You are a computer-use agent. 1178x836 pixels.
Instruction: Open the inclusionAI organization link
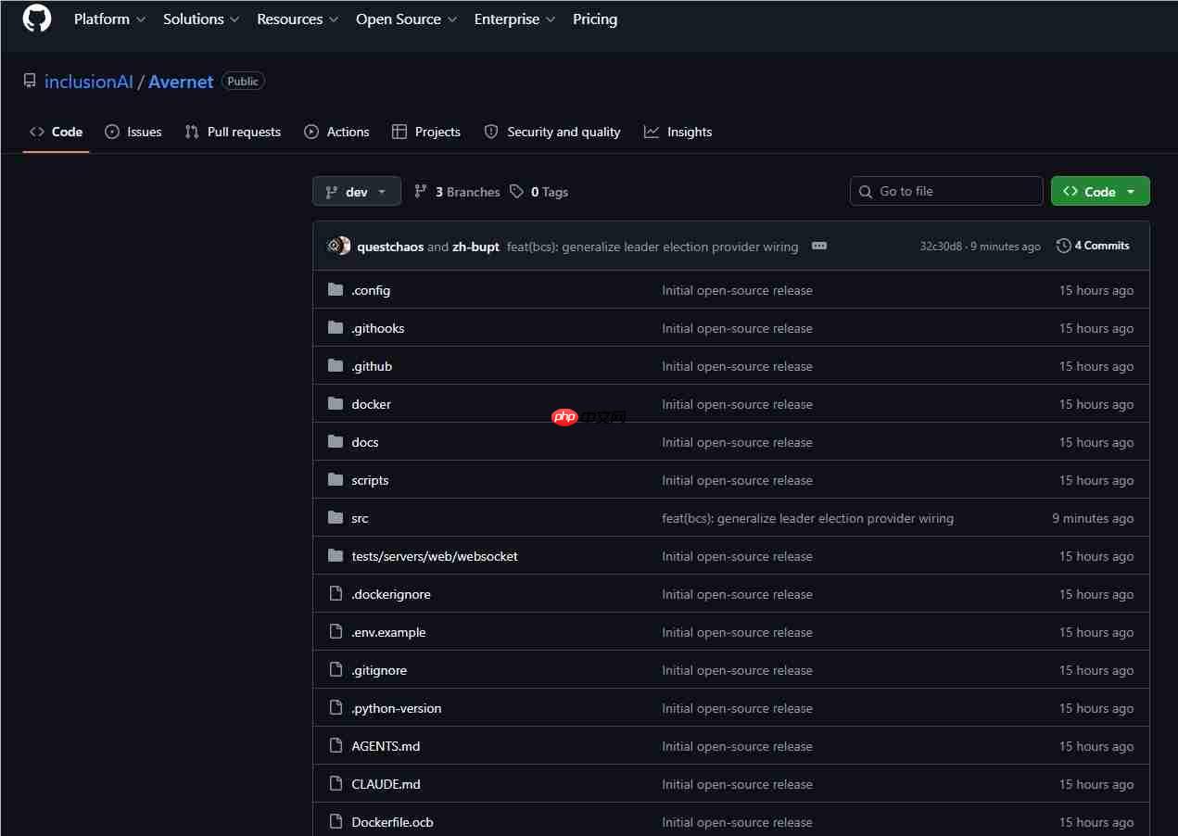[x=89, y=82]
